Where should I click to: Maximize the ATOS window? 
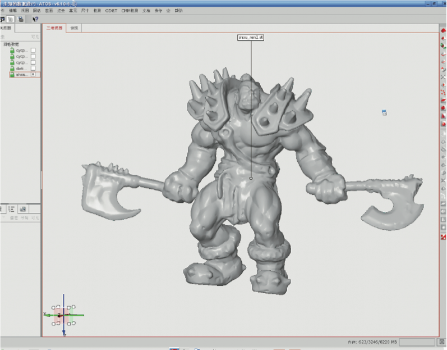435,4
